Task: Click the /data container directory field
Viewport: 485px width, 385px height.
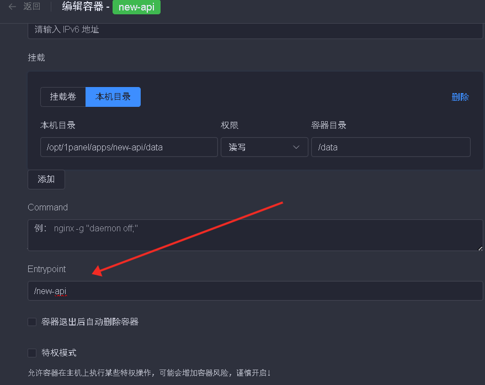Action: coord(391,147)
